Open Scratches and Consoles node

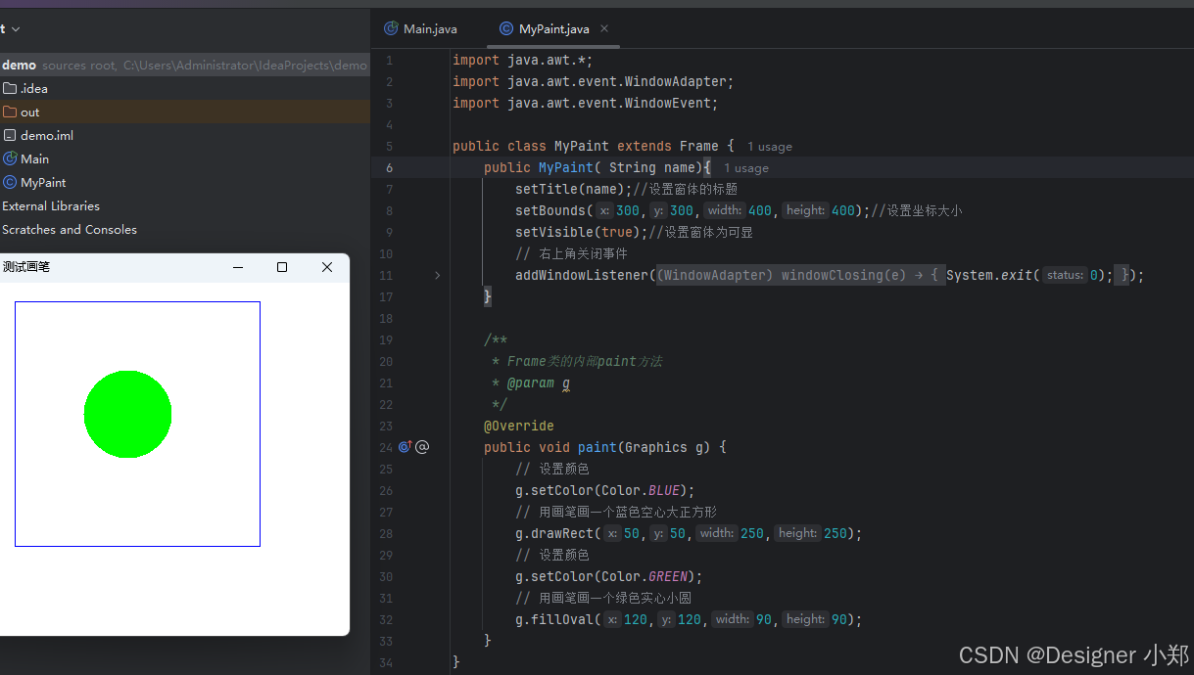pos(70,229)
